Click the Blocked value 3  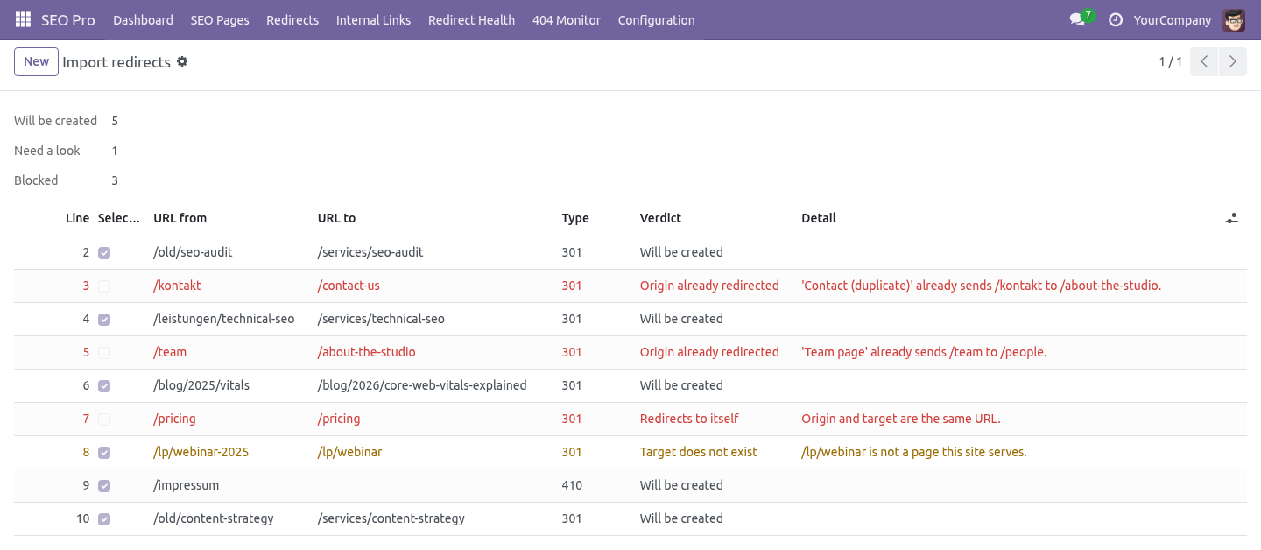[x=115, y=180]
